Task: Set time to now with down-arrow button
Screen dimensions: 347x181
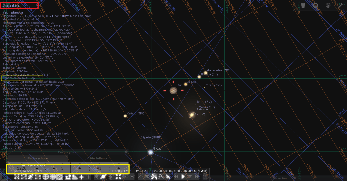Action: pyautogui.click(x=190, y=177)
